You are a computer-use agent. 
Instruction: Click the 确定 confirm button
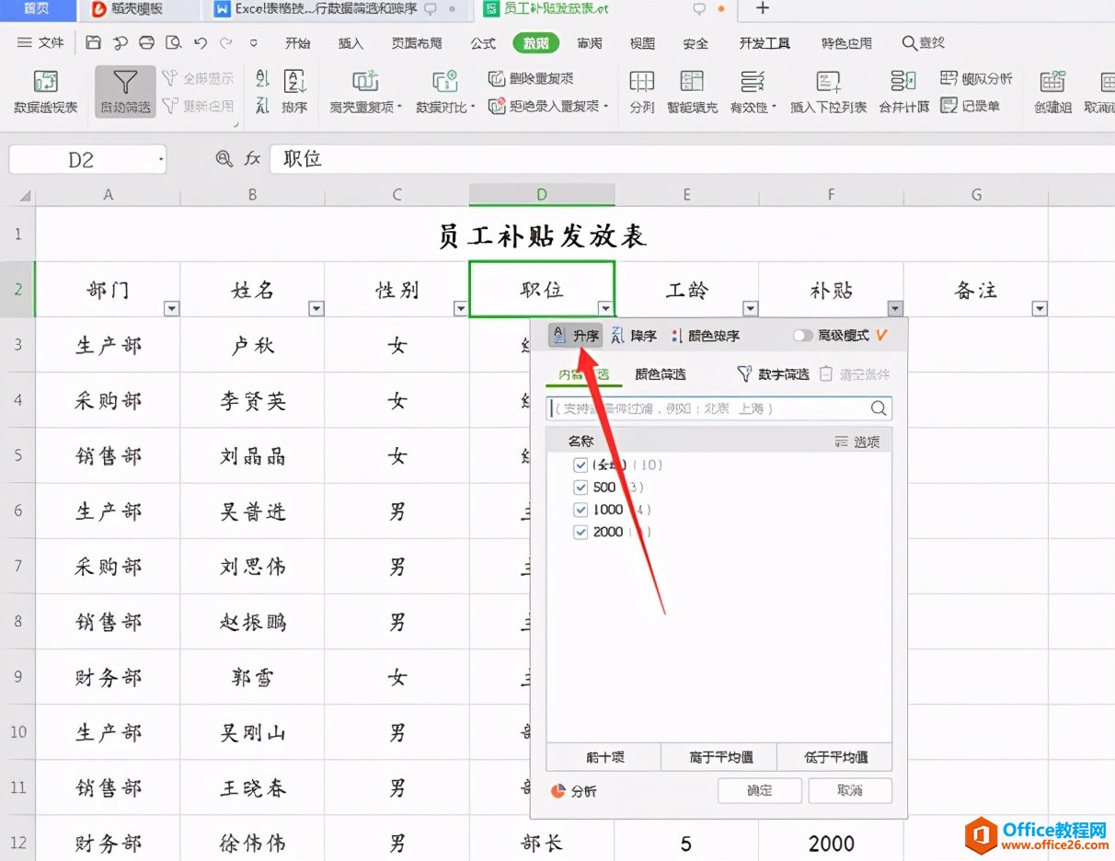(760, 790)
